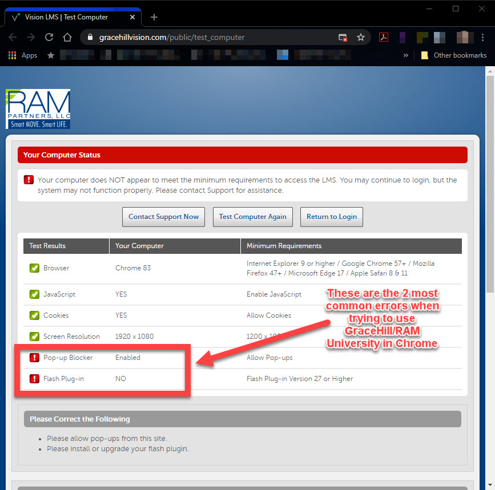Click Return to Login button
Image resolution: width=495 pixels, height=490 pixels.
coord(332,217)
